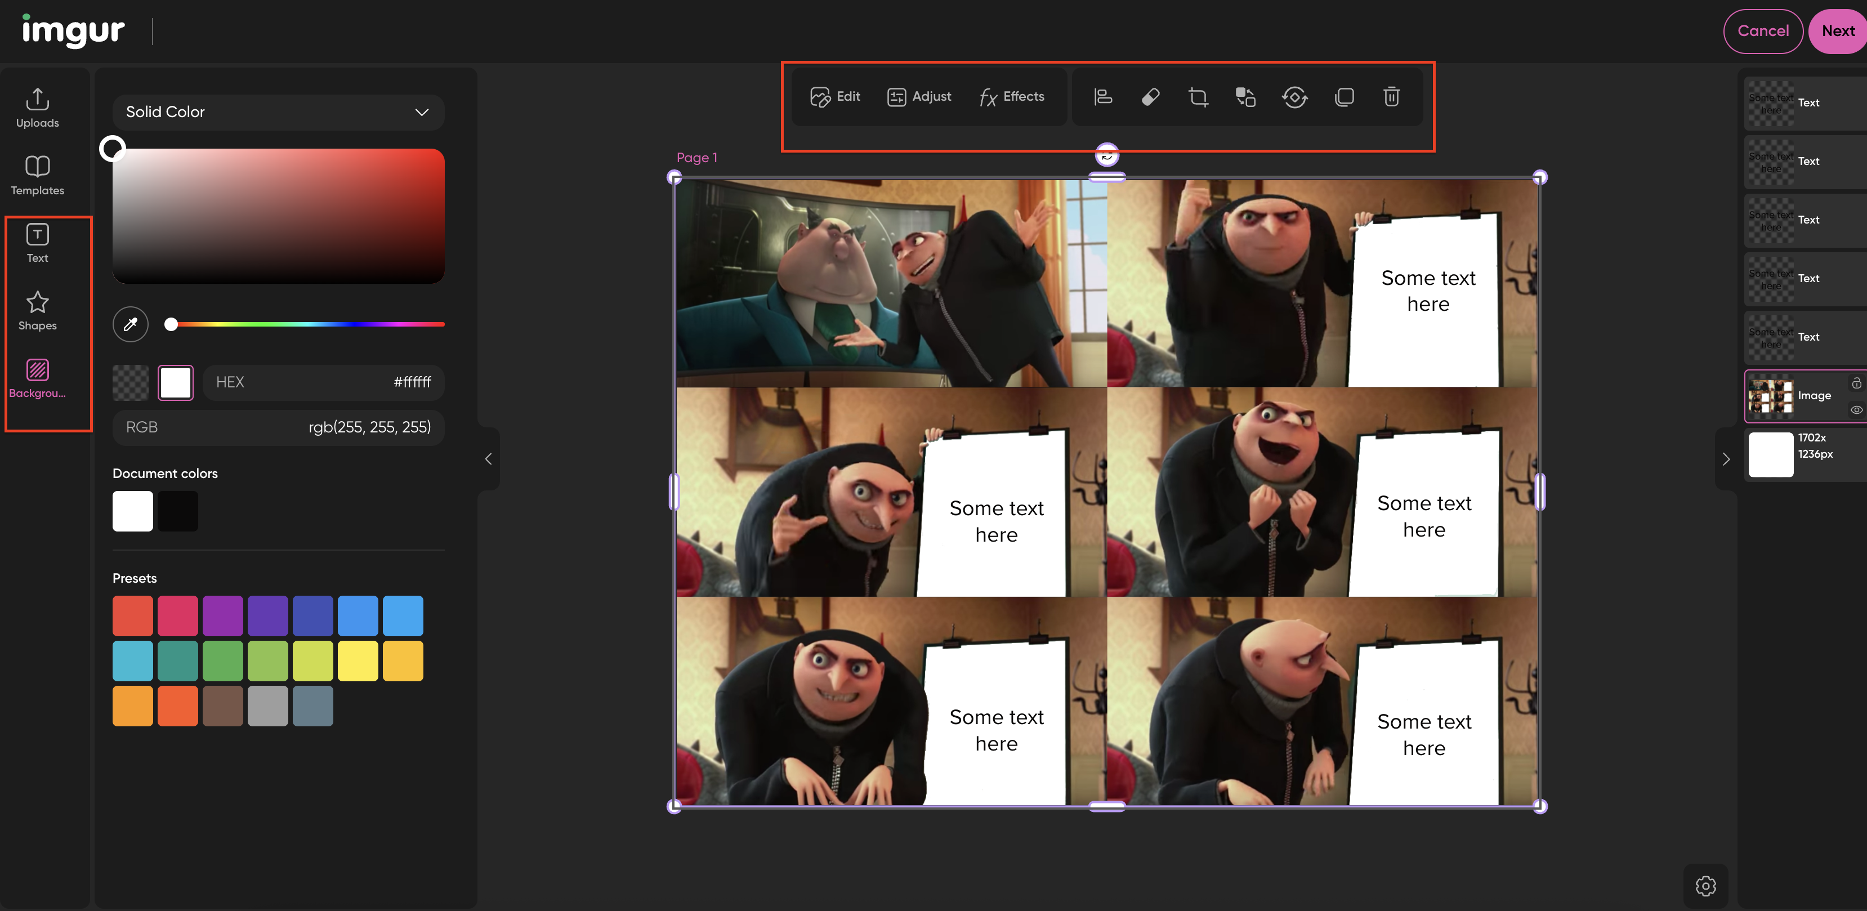Collapse the background color panel
The width and height of the screenshot is (1867, 911).
pyautogui.click(x=488, y=458)
